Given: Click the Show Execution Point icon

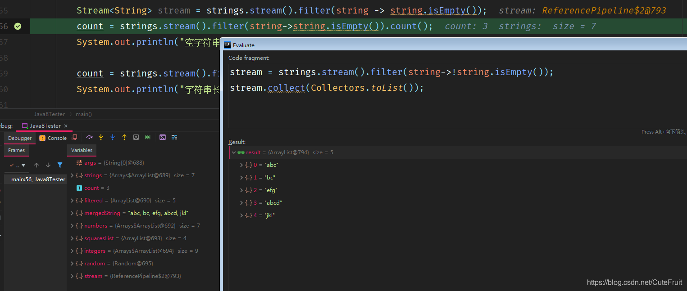Looking at the screenshot, I should pos(75,137).
